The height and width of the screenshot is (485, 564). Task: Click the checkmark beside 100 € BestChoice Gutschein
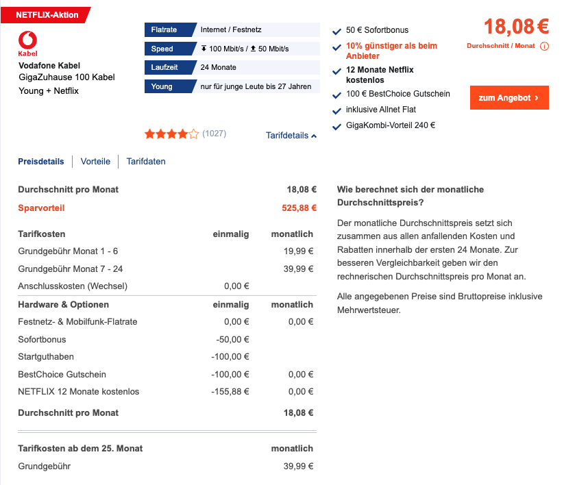click(x=336, y=95)
